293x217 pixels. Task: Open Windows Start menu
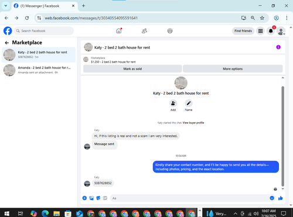[6, 213]
